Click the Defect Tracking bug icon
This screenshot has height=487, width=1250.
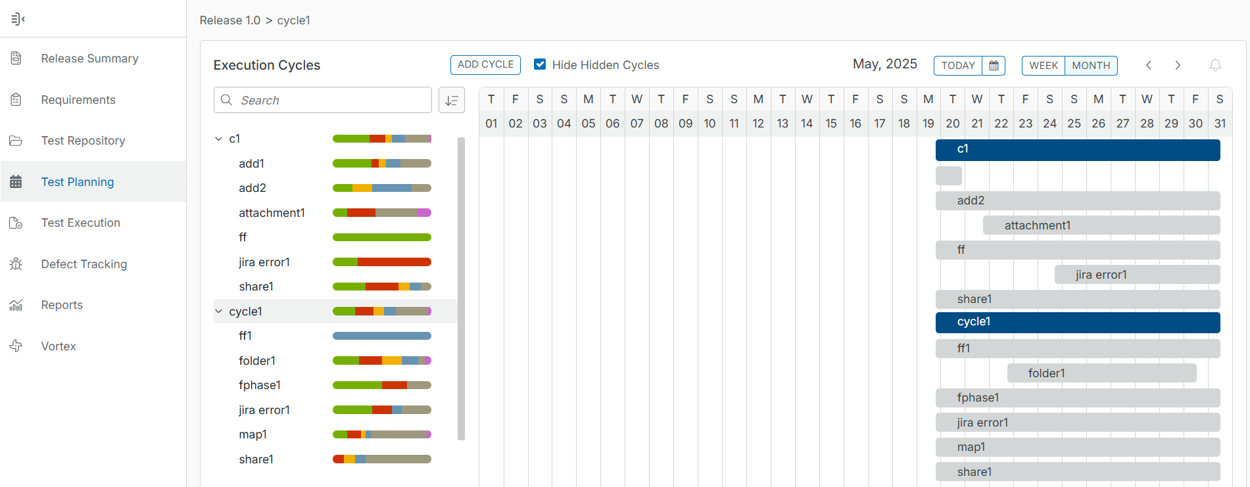[16, 264]
